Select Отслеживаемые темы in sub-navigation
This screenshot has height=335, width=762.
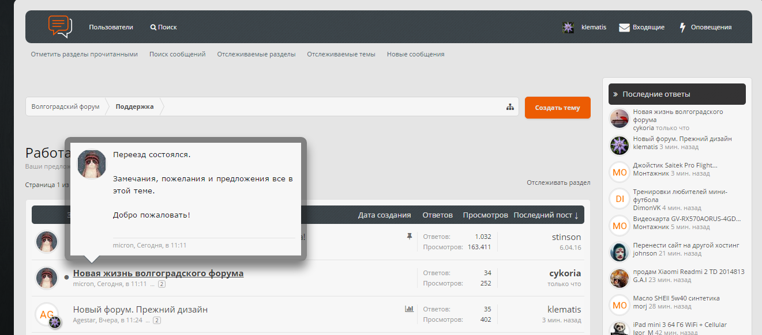click(341, 54)
